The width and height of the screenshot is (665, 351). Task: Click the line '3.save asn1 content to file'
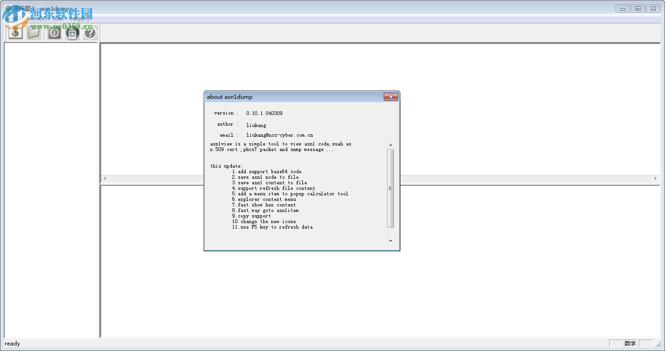[269, 183]
